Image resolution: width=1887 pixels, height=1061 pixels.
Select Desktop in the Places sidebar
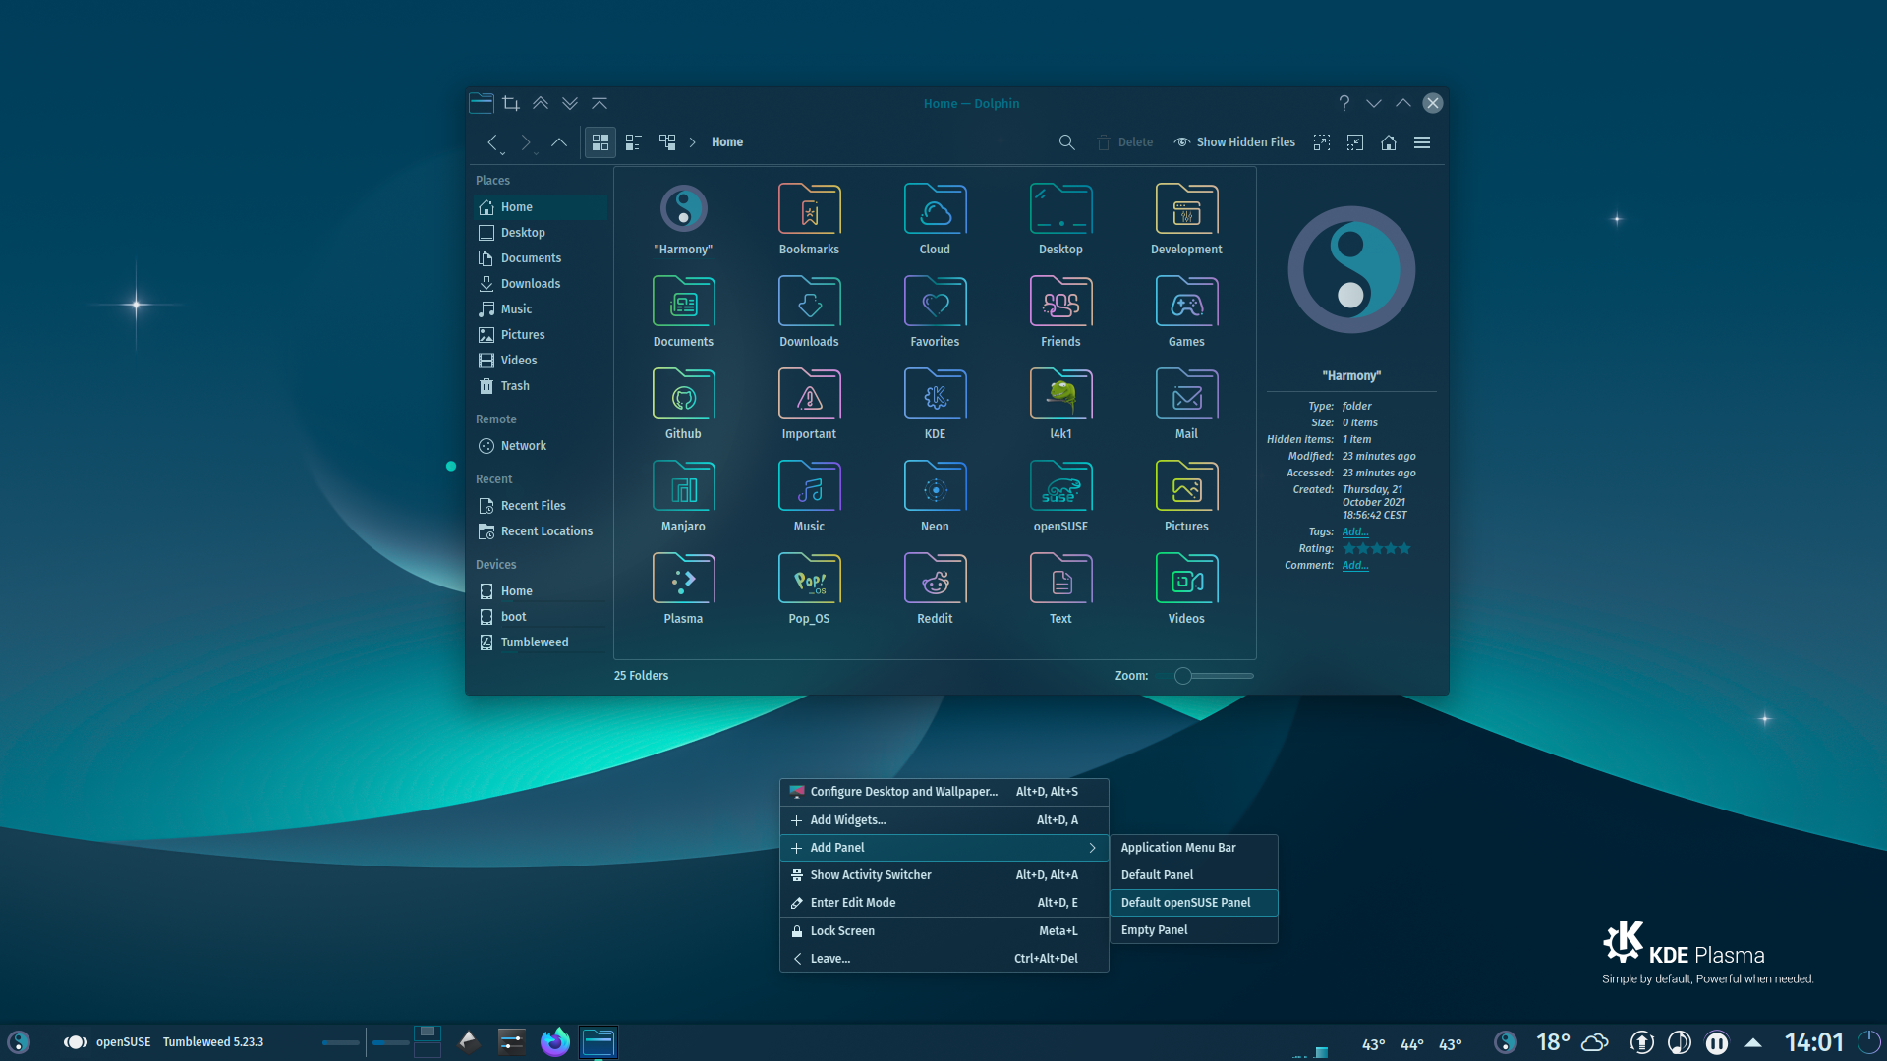click(541, 233)
